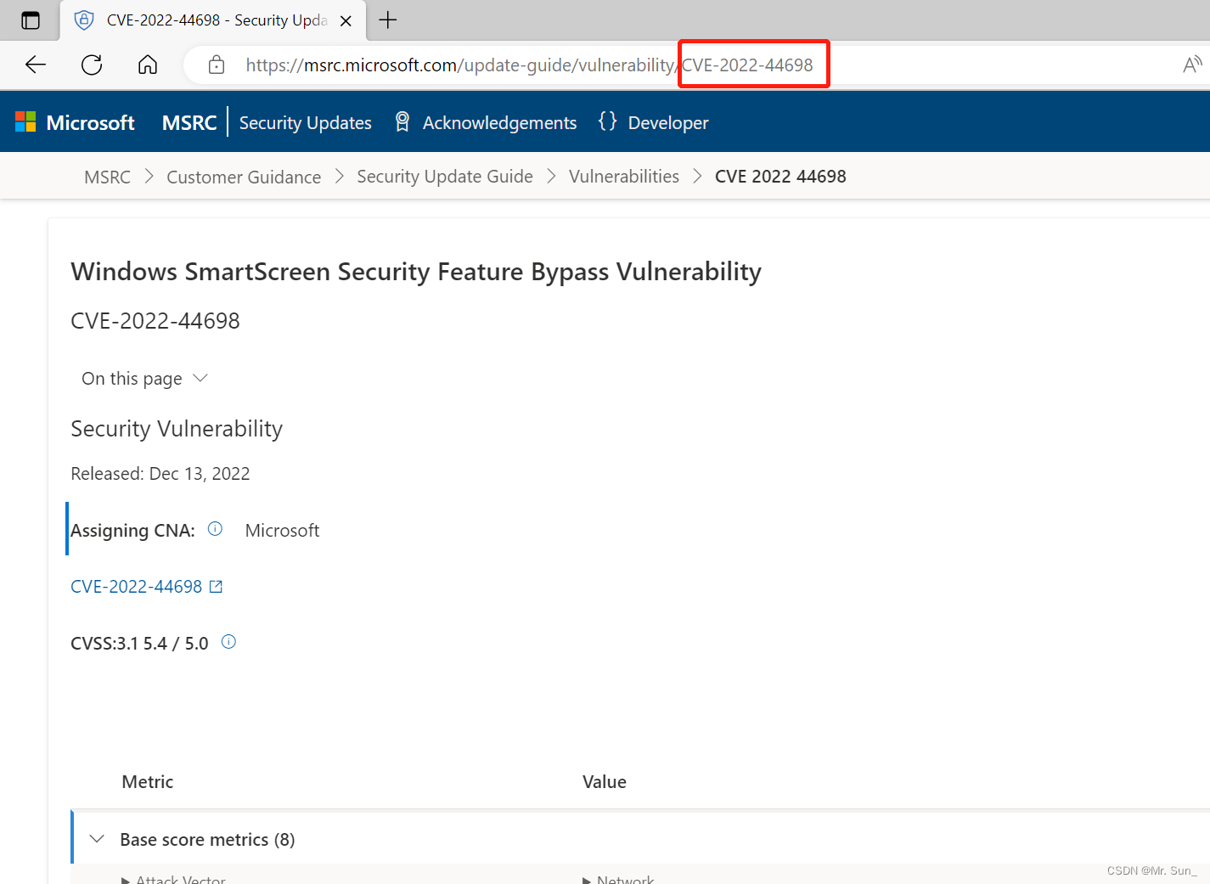Screen dimensions: 1210x884
Task: Open Developer in the navigation bar
Action: (668, 122)
